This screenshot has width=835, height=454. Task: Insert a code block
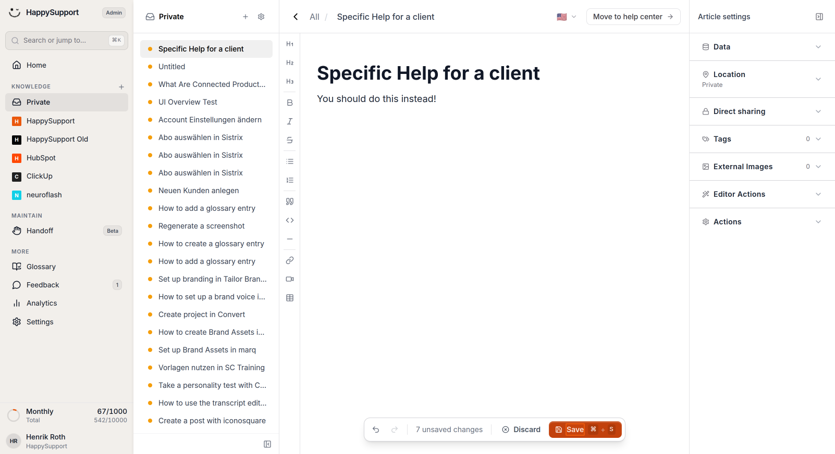[290, 220]
